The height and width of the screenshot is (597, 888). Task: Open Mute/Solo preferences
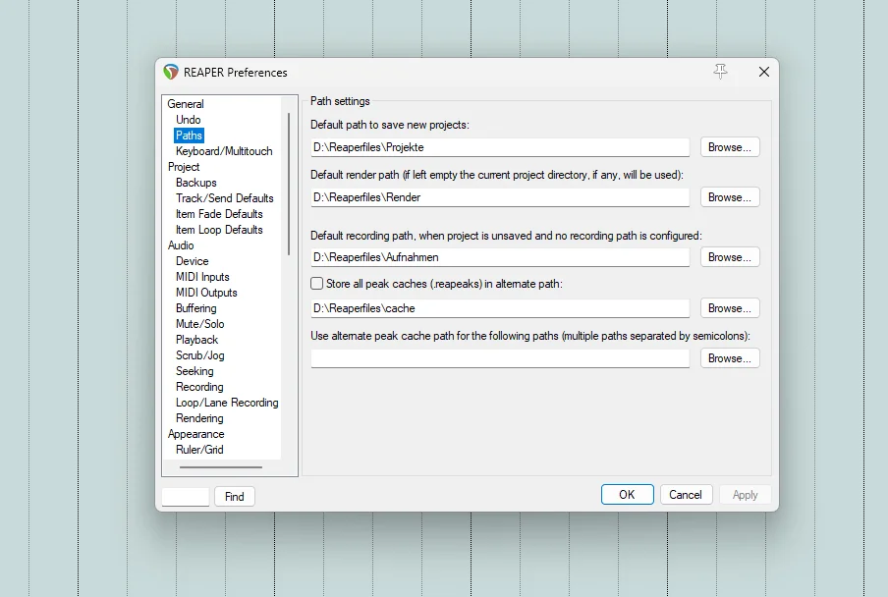pos(200,324)
